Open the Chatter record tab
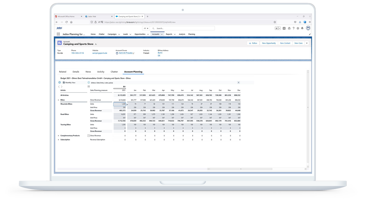 114,72
